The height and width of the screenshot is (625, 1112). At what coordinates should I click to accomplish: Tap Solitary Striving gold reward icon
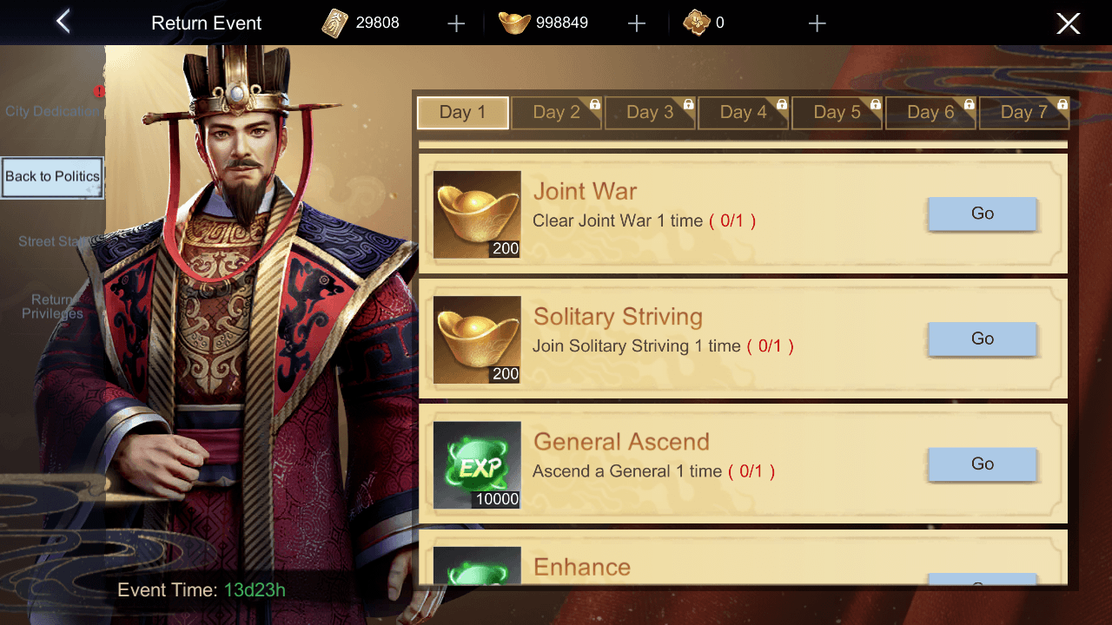pos(477,340)
